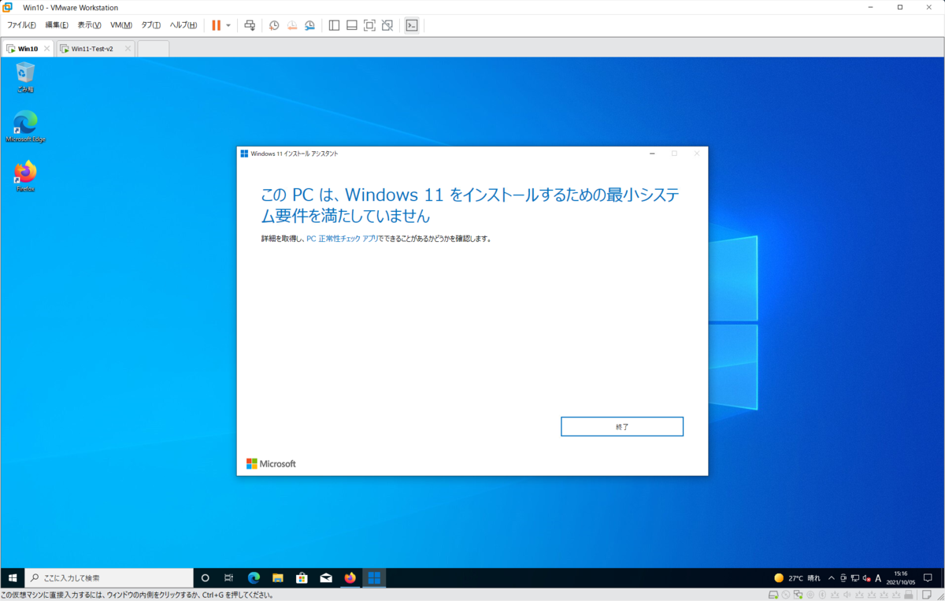Viewport: 945px width, 601px height.
Task: Select the Firefox desktop shortcut
Action: click(x=25, y=176)
